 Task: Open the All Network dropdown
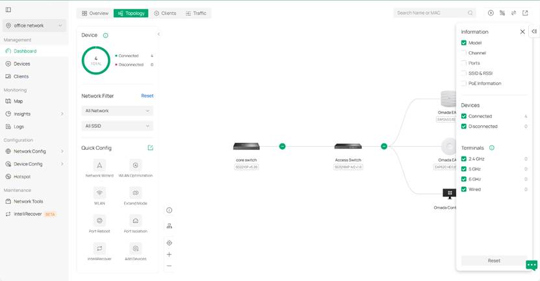click(118, 111)
